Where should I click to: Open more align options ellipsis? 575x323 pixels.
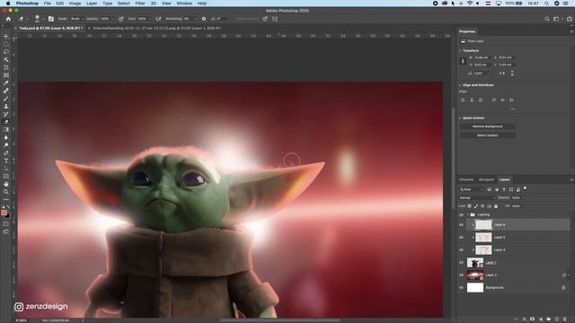tap(512, 109)
